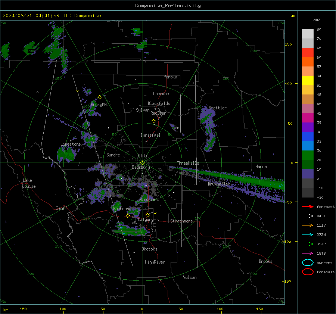
Task: Click the Strathmore town label
Action: 181,221
